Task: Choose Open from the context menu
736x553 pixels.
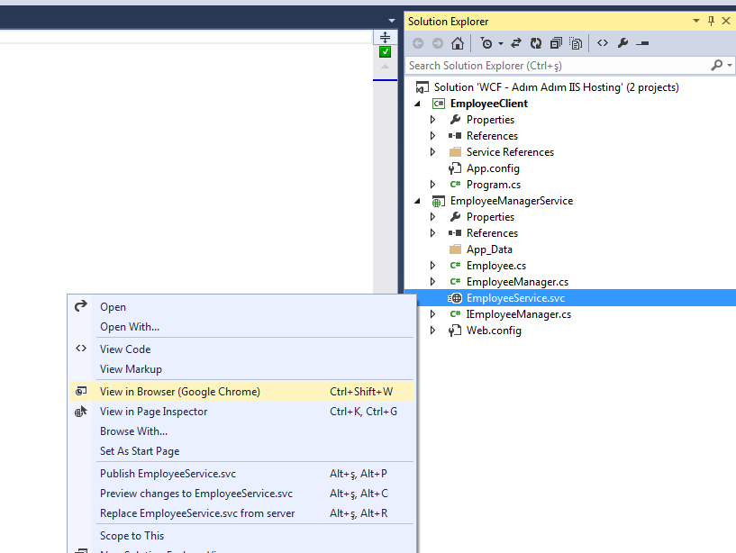Action: (x=241, y=307)
